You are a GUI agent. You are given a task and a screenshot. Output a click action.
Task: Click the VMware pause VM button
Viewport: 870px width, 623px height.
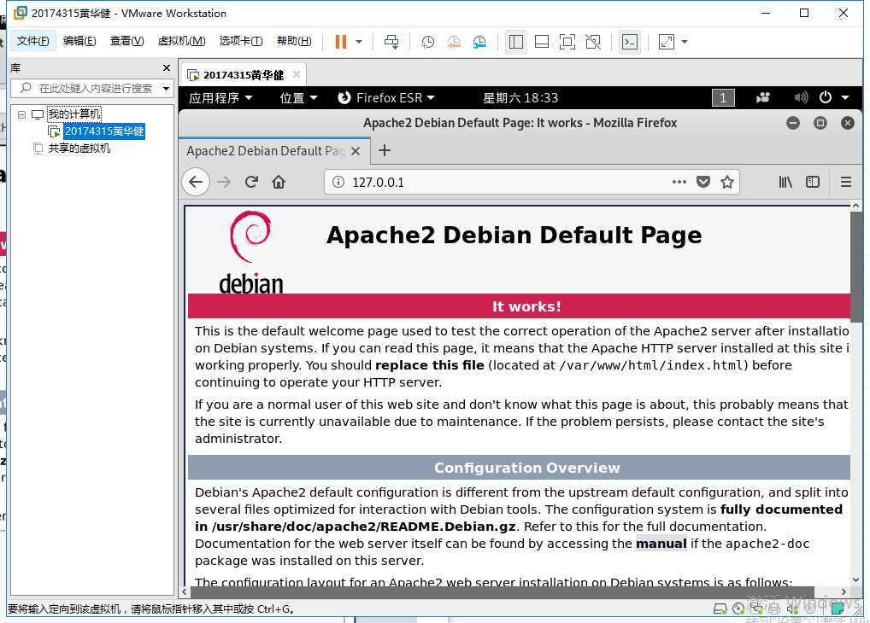341,42
